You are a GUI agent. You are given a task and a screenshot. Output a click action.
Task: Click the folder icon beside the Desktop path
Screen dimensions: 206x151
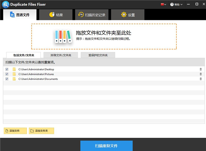14,69
